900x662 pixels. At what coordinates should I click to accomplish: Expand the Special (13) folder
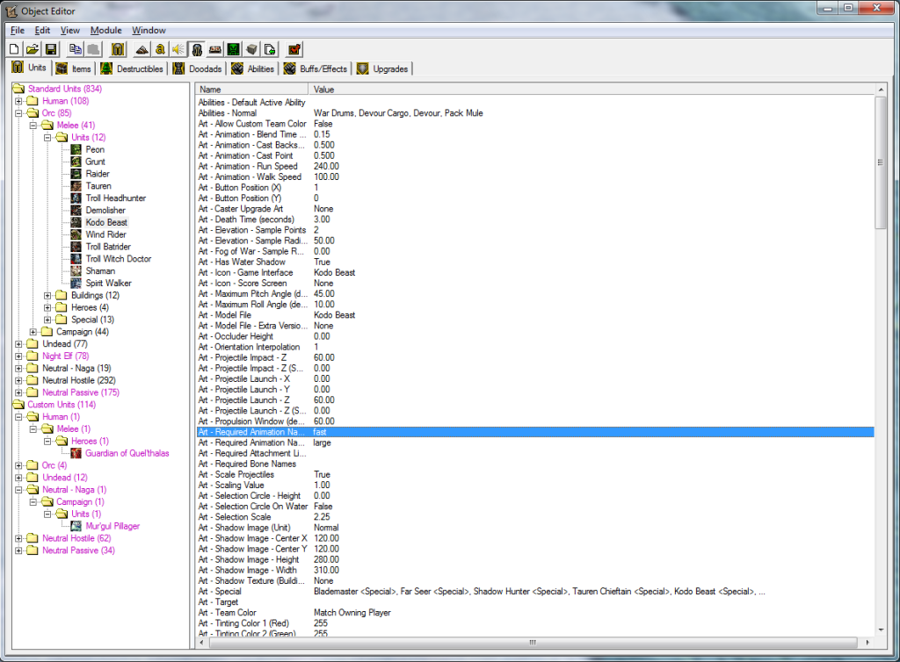[47, 320]
